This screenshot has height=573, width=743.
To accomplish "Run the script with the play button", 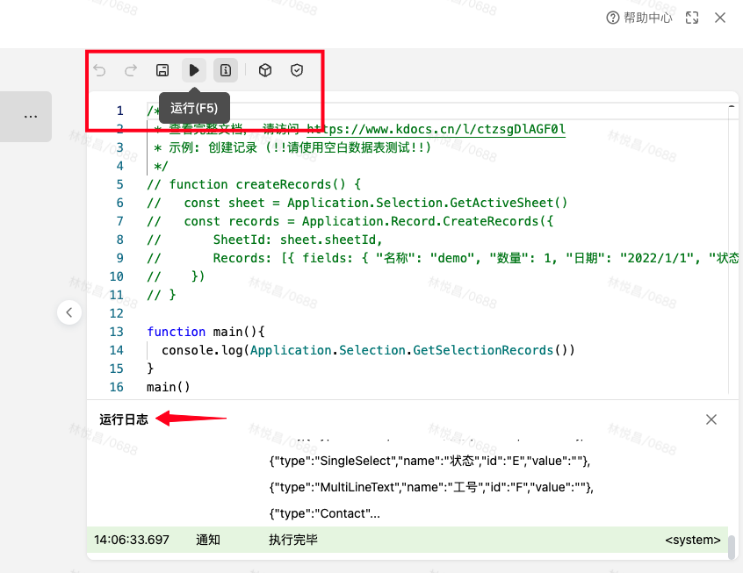I will point(194,70).
